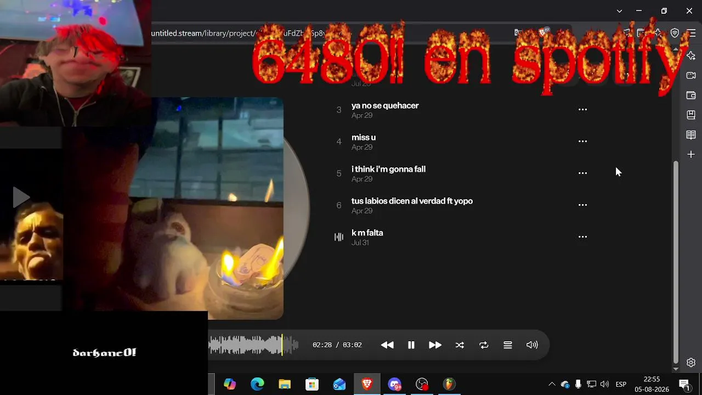702x395 pixels.
Task: Pause the currently playing track
Action: click(411, 345)
